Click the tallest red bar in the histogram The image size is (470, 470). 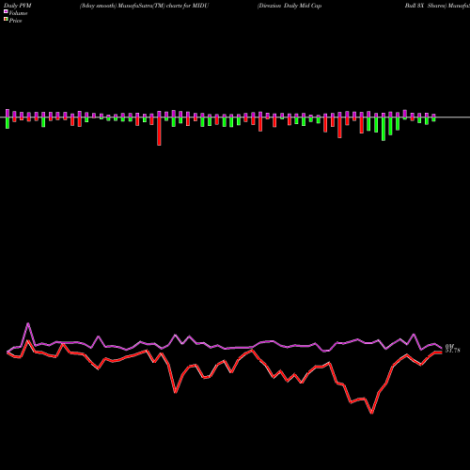click(x=159, y=132)
